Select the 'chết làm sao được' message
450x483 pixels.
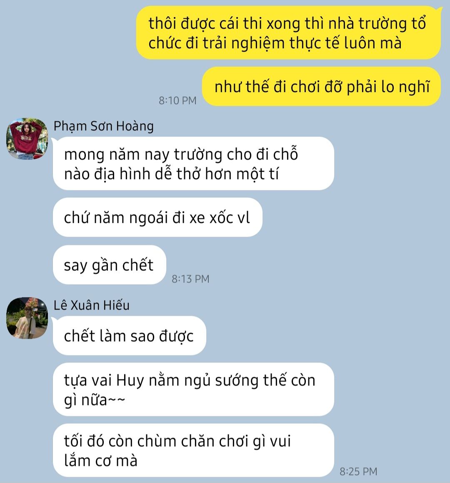point(129,336)
